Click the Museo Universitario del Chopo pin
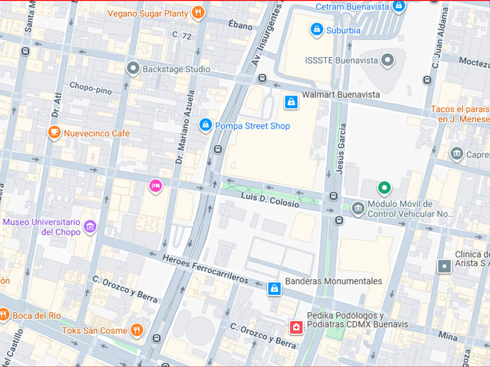 (90, 227)
